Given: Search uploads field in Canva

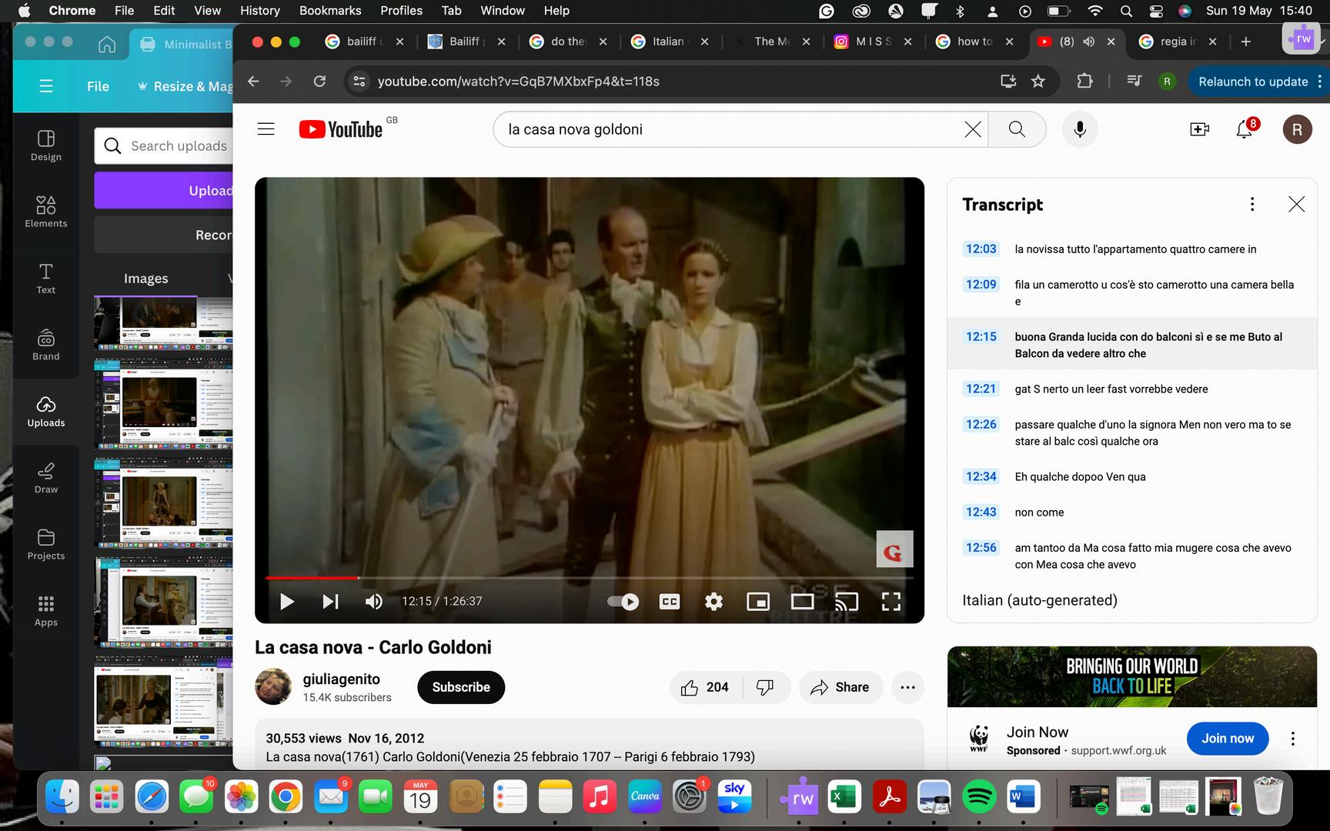Looking at the screenshot, I should click(x=164, y=146).
